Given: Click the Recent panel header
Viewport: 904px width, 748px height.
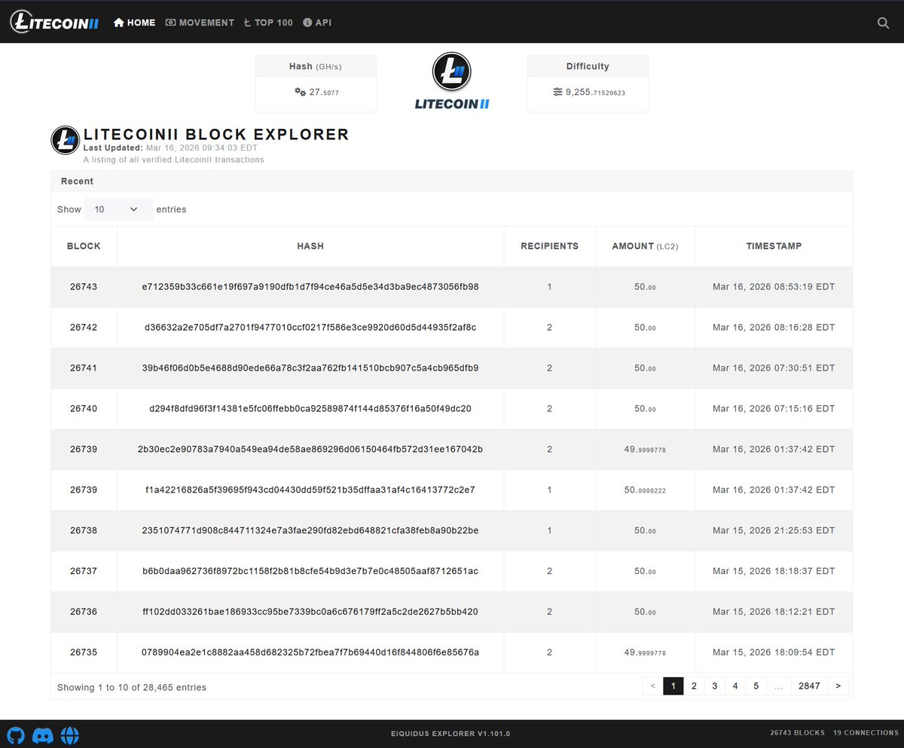Looking at the screenshot, I should coord(452,182).
